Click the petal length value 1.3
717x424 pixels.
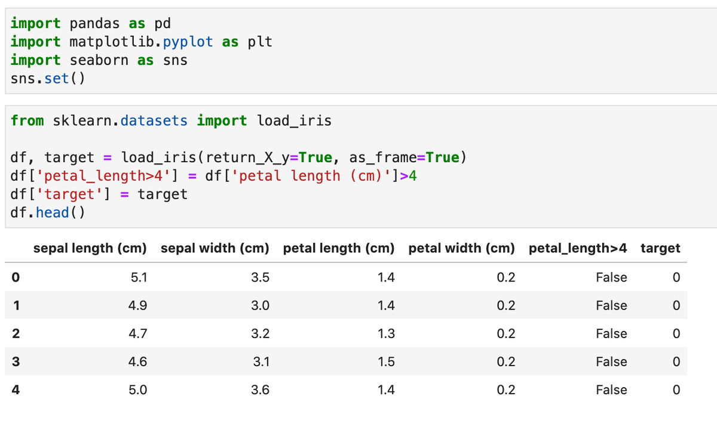coord(386,334)
